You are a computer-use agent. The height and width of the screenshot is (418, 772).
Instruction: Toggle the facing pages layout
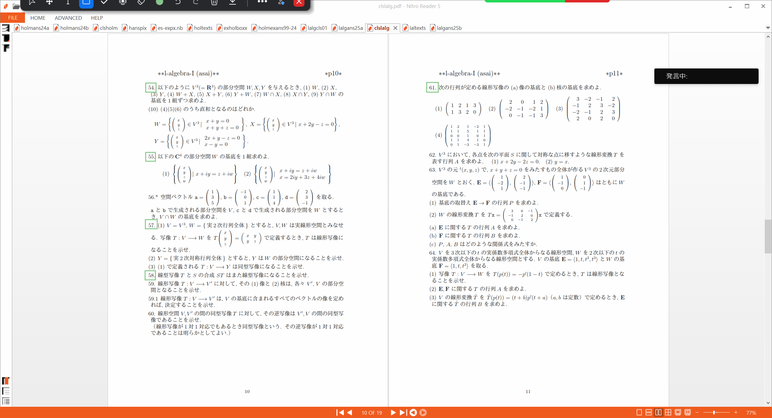pyautogui.click(x=659, y=413)
